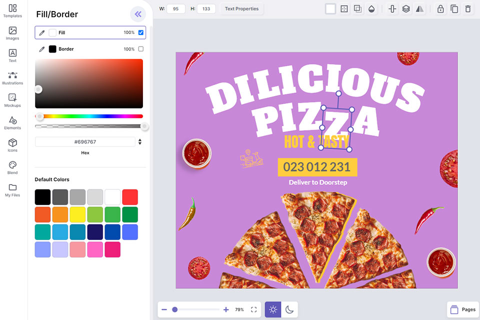The image size is (480, 320).
Task: Select the delivery scooter illustration
Action: (251, 158)
